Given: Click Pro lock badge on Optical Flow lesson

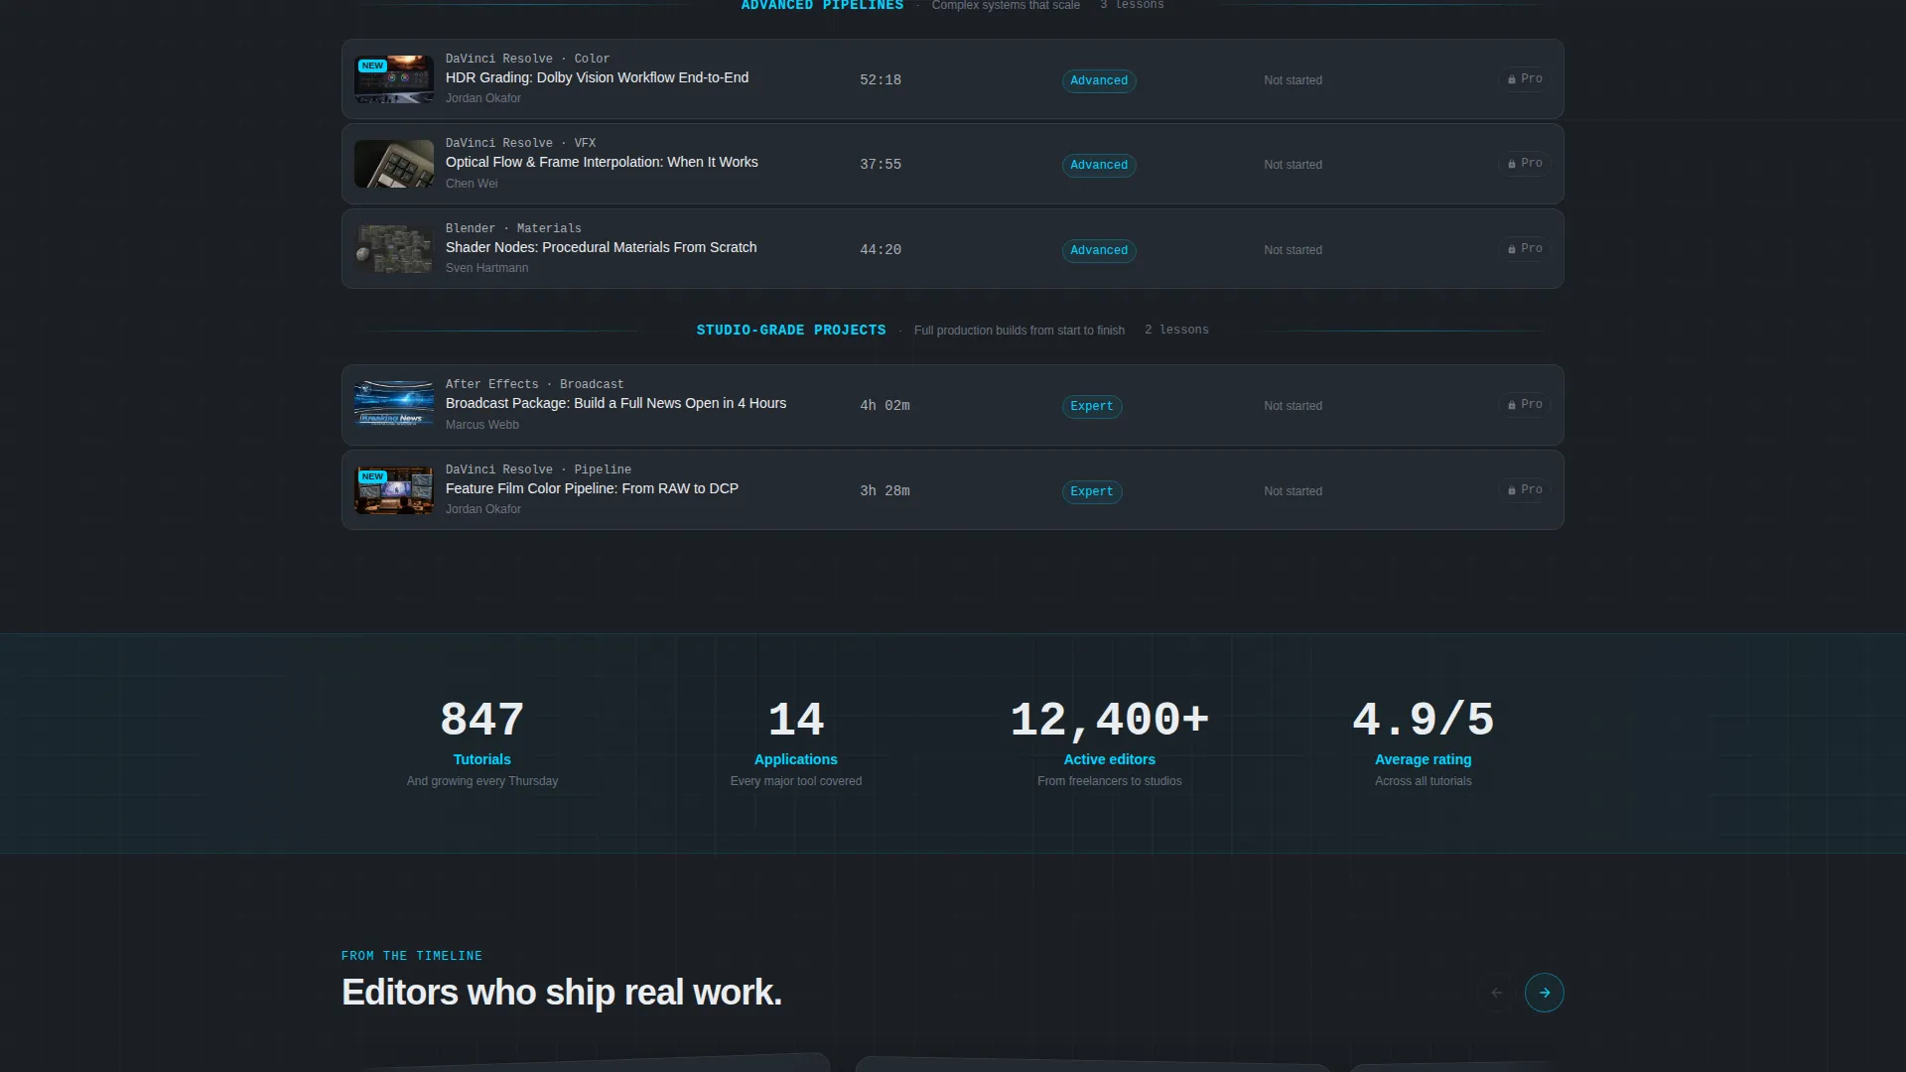Looking at the screenshot, I should pos(1525,164).
